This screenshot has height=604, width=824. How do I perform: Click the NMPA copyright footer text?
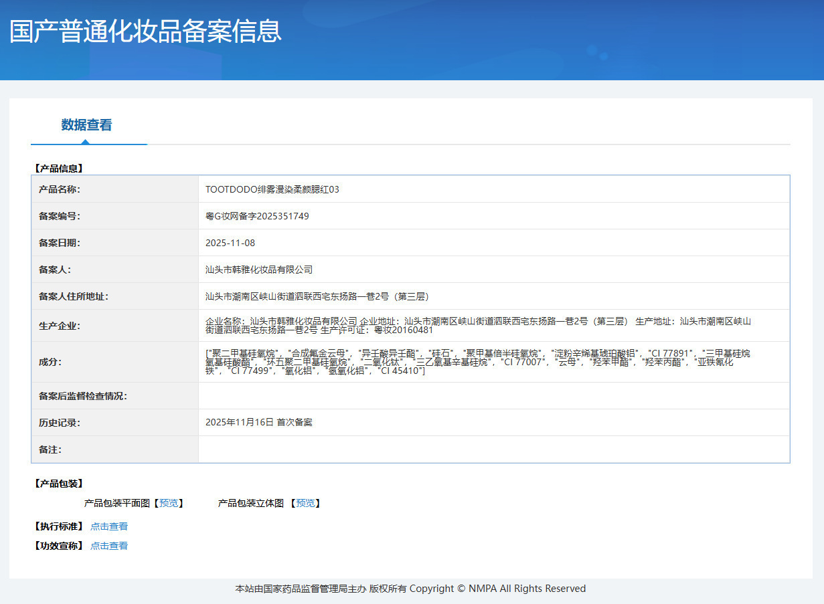coord(410,589)
